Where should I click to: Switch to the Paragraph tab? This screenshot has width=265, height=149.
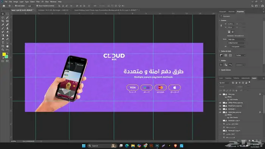click(x=223, y=12)
